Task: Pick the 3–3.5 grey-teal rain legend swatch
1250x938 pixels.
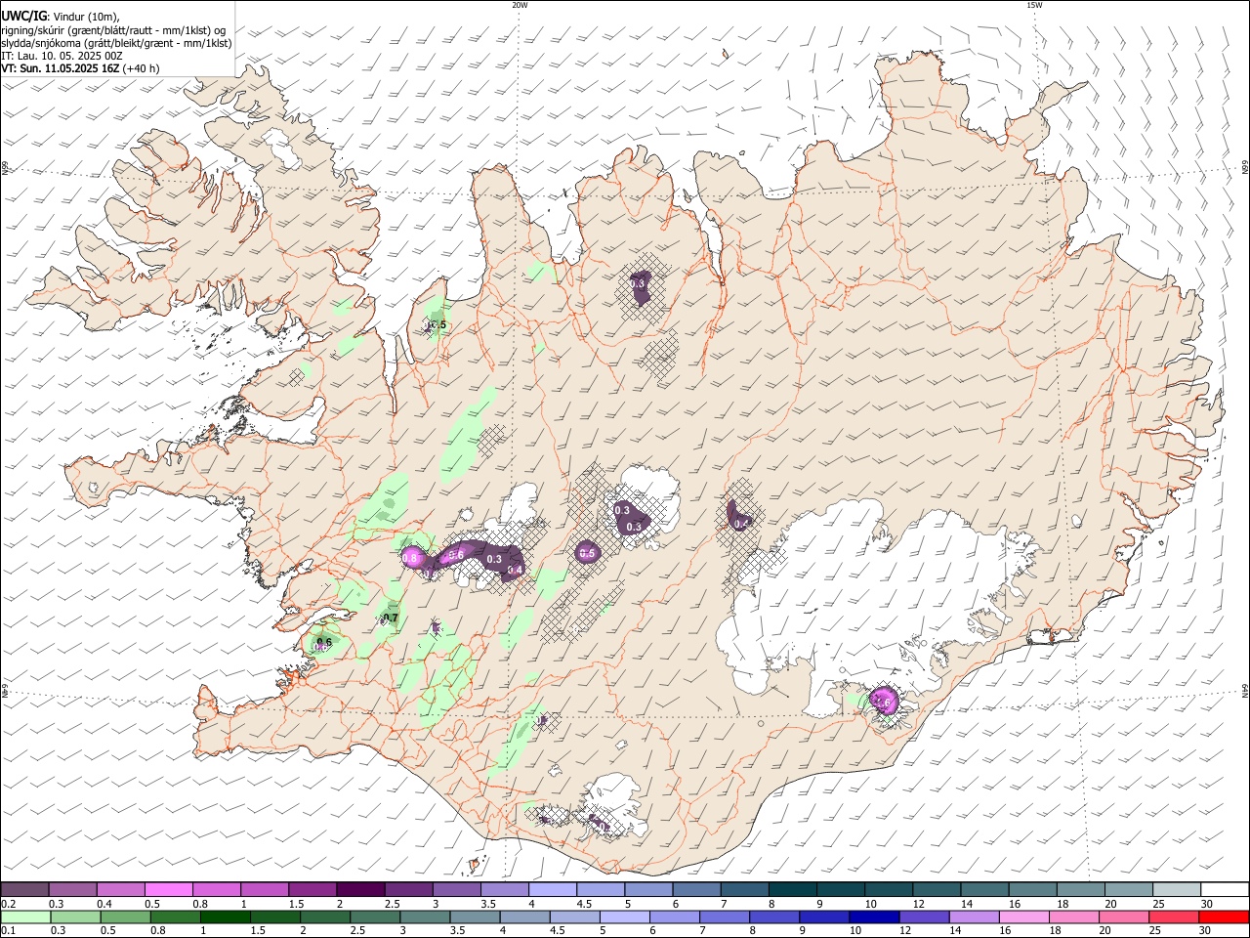Action: click(427, 917)
